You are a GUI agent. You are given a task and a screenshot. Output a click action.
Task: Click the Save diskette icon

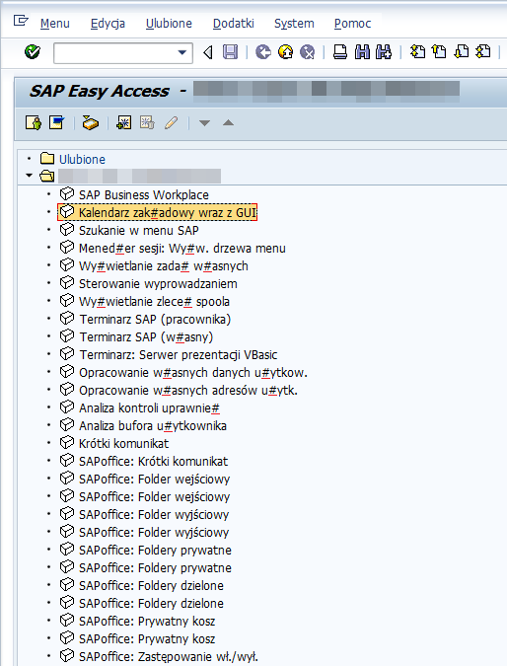(x=230, y=52)
